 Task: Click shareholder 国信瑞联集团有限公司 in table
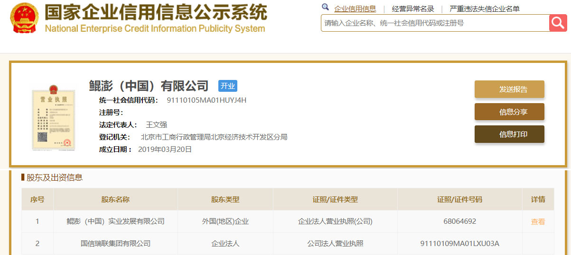[115, 244]
